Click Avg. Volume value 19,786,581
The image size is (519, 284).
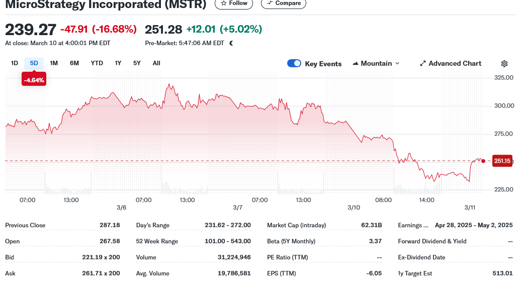click(234, 273)
